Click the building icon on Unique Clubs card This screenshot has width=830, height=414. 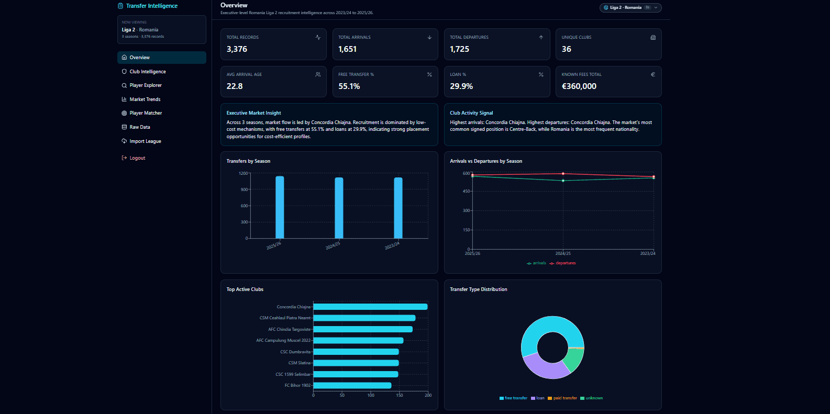[653, 37]
